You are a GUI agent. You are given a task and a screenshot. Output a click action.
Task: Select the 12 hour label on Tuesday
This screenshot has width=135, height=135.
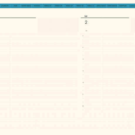point(83,59)
